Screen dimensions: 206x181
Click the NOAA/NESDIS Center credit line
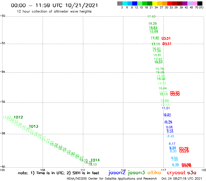pyautogui.click(x=112, y=178)
